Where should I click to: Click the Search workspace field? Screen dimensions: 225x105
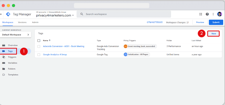pos(124,14)
